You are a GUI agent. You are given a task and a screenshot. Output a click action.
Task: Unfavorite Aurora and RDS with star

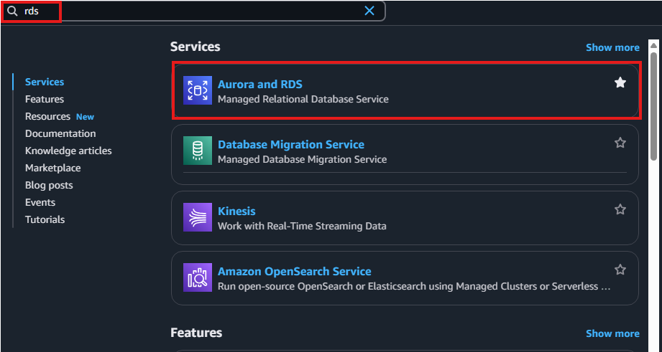[x=620, y=82]
